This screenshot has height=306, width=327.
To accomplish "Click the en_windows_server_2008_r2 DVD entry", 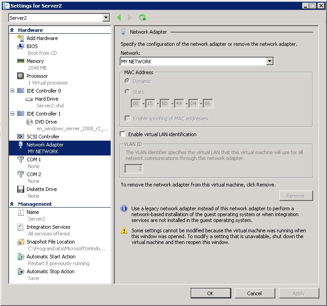I will click(x=72, y=129).
